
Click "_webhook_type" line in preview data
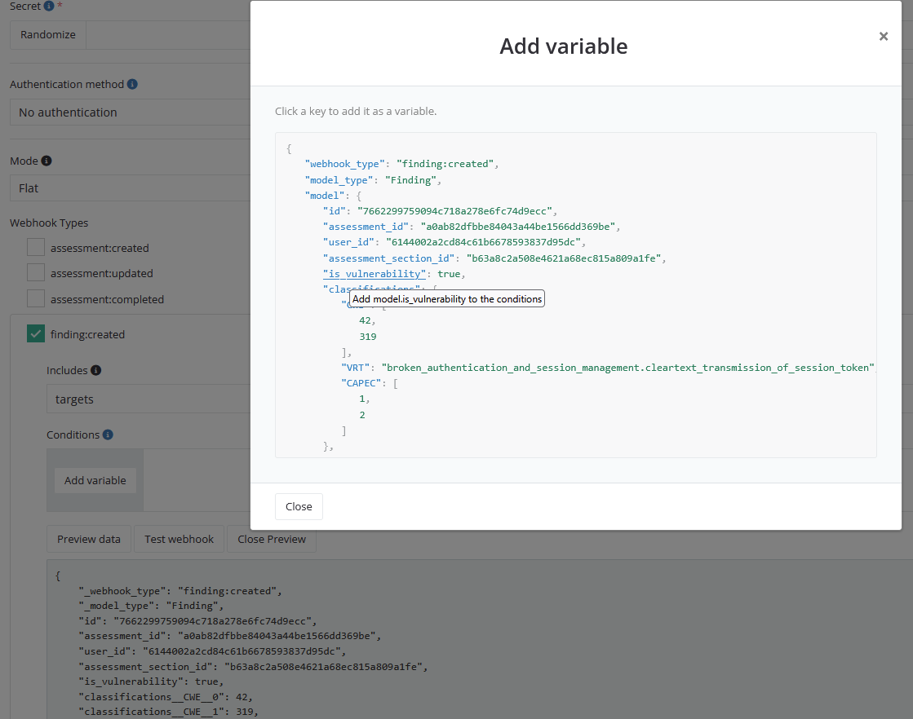pos(180,591)
